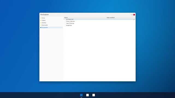Select the file name Q3_Report.pdf
The width and height of the screenshot is (175, 98).
click(x=70, y=19)
